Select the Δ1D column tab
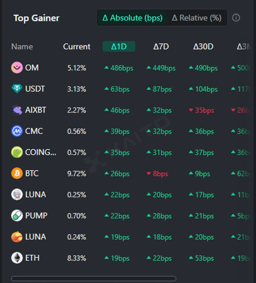Screen dimensions: 256x283 pyautogui.click(x=119, y=47)
